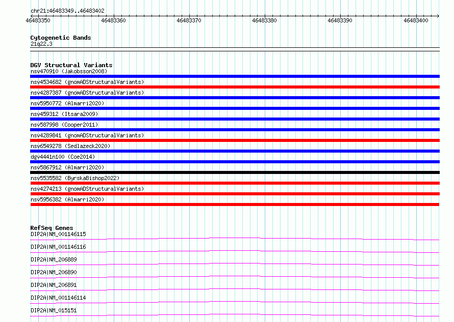Click ruler position 46483360

pyautogui.click(x=113, y=20)
